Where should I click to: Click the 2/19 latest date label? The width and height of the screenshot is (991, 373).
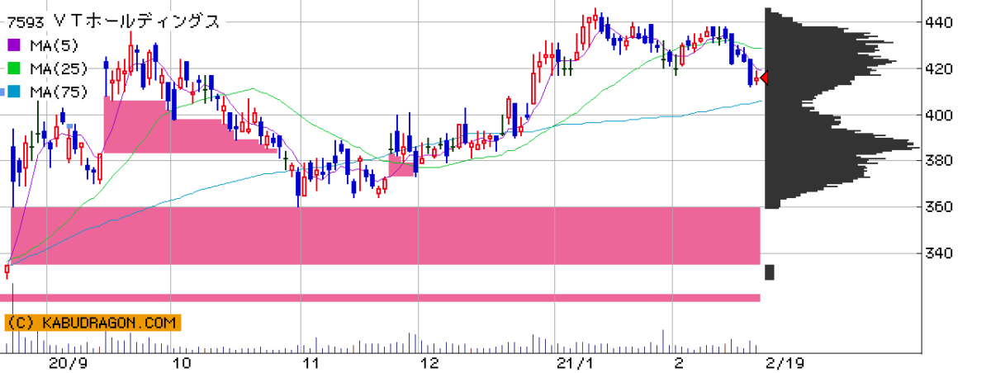pos(784,362)
